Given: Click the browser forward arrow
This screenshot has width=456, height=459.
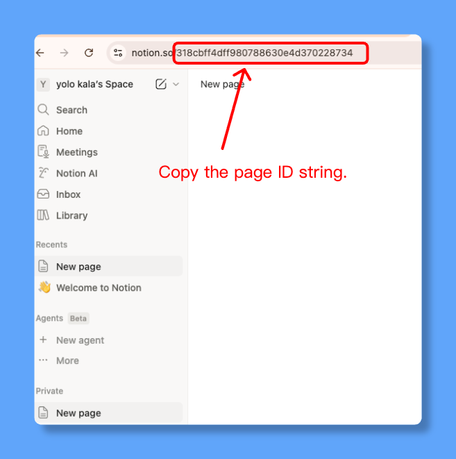Looking at the screenshot, I should coord(64,53).
